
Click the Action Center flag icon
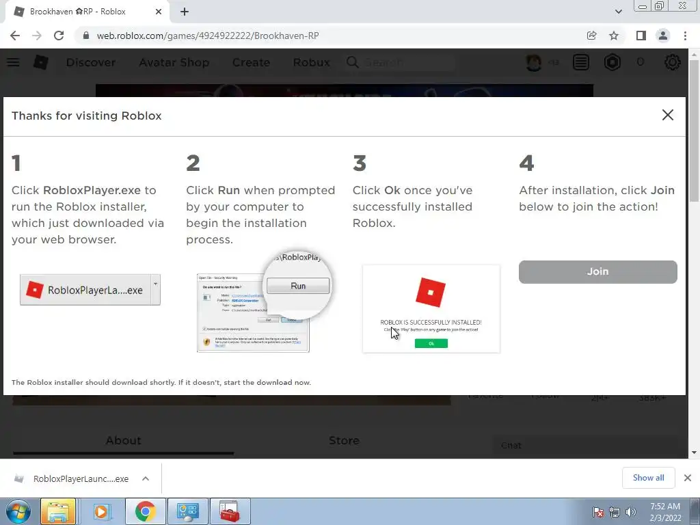coord(598,512)
